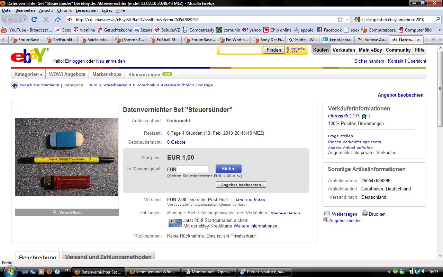Select the Mein eBay navigation tab
The image size is (443, 277).
(370, 50)
